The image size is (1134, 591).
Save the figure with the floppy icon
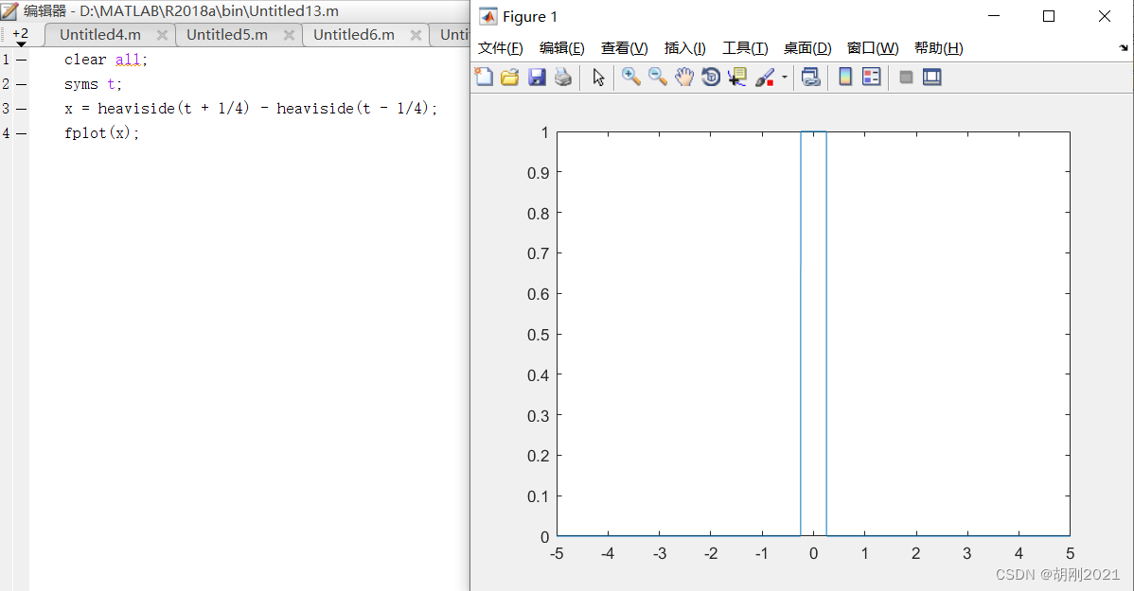pos(537,78)
